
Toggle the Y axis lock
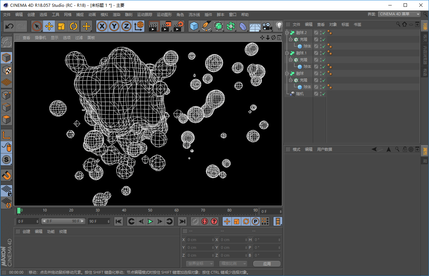[x=114, y=26]
